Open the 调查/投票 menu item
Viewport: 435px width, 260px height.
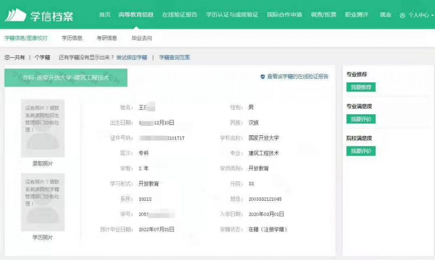tap(323, 15)
